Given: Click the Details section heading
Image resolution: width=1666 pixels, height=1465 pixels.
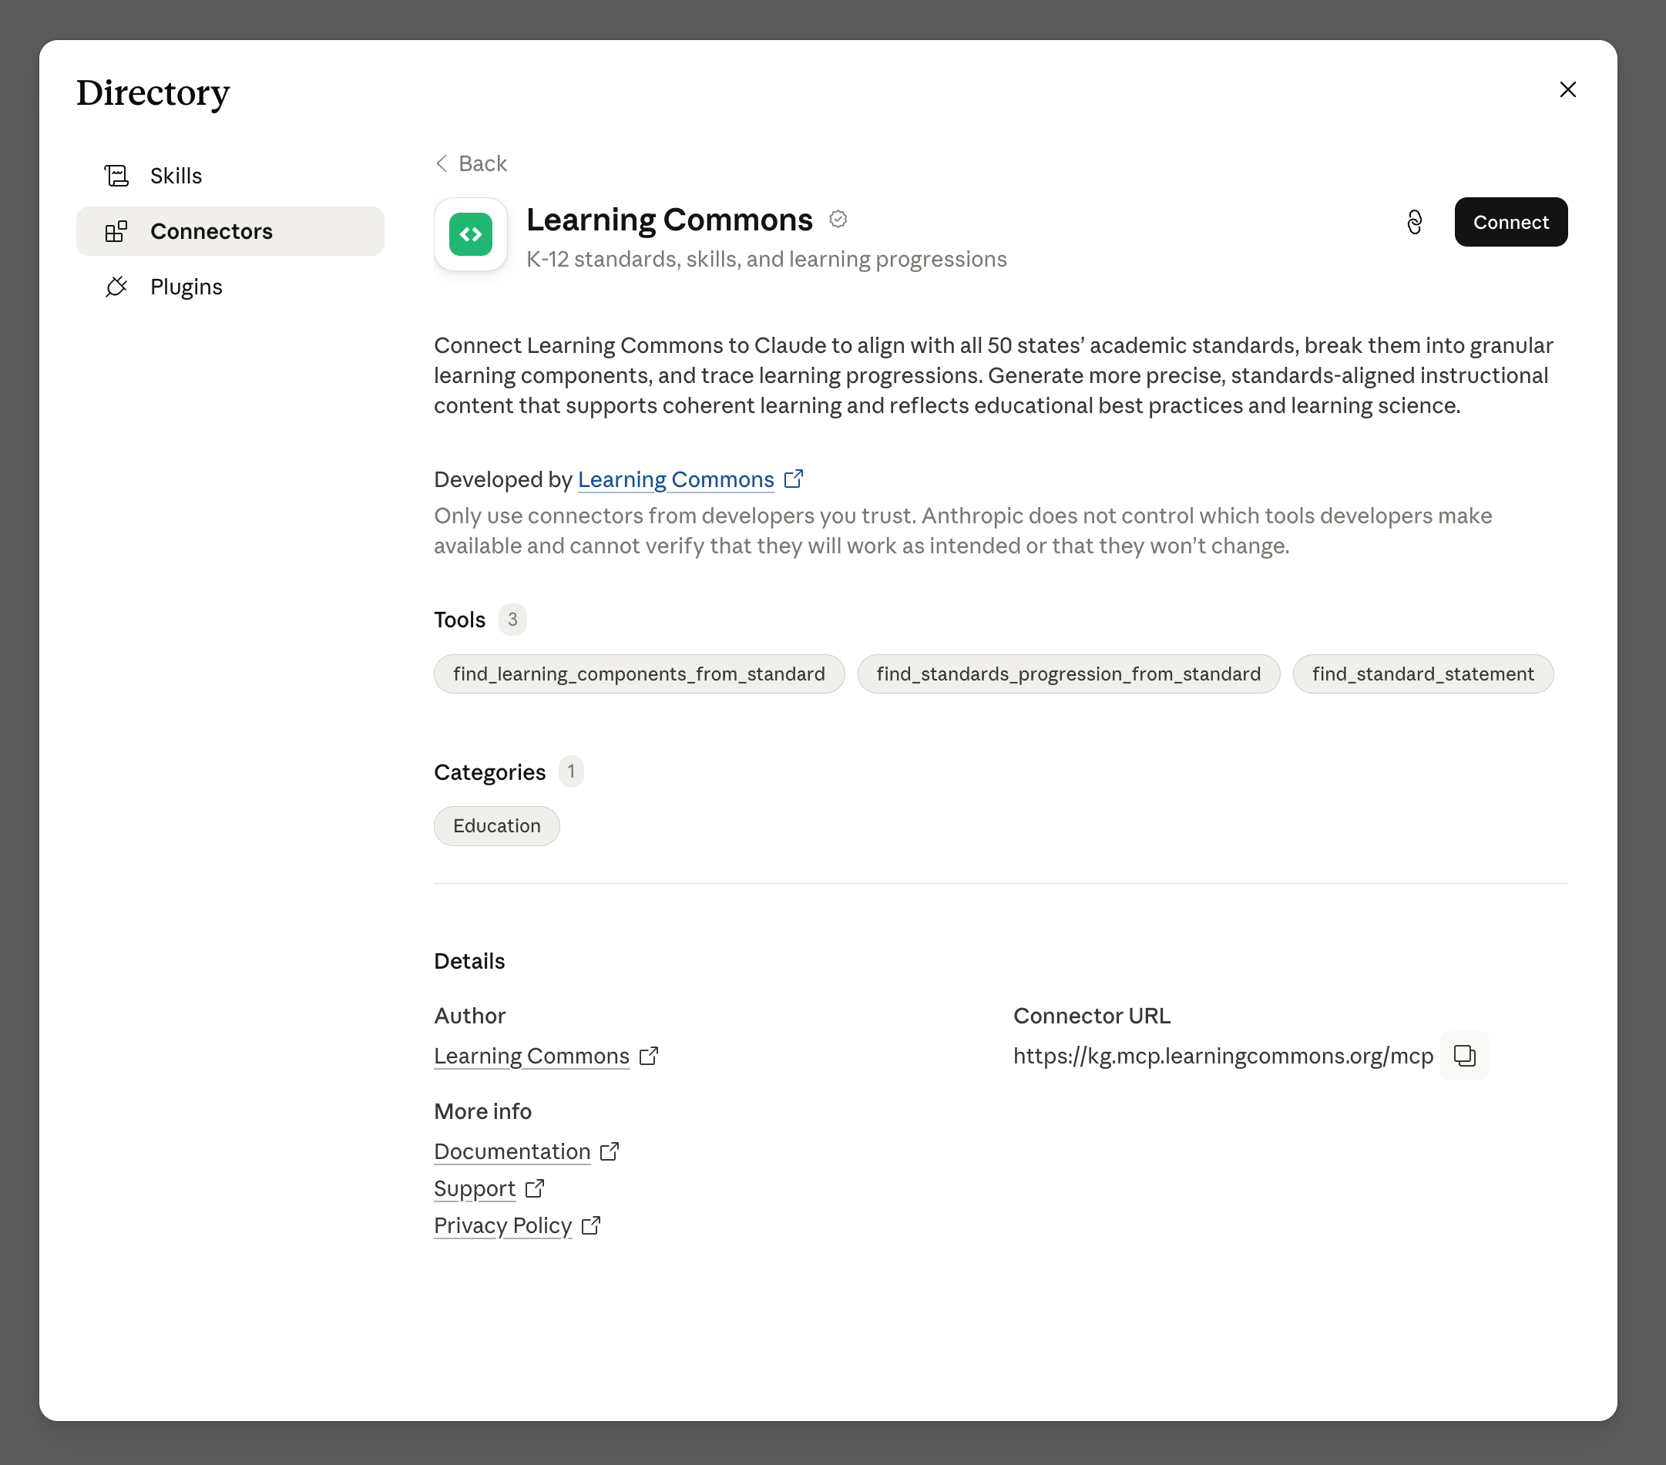Looking at the screenshot, I should click(469, 961).
